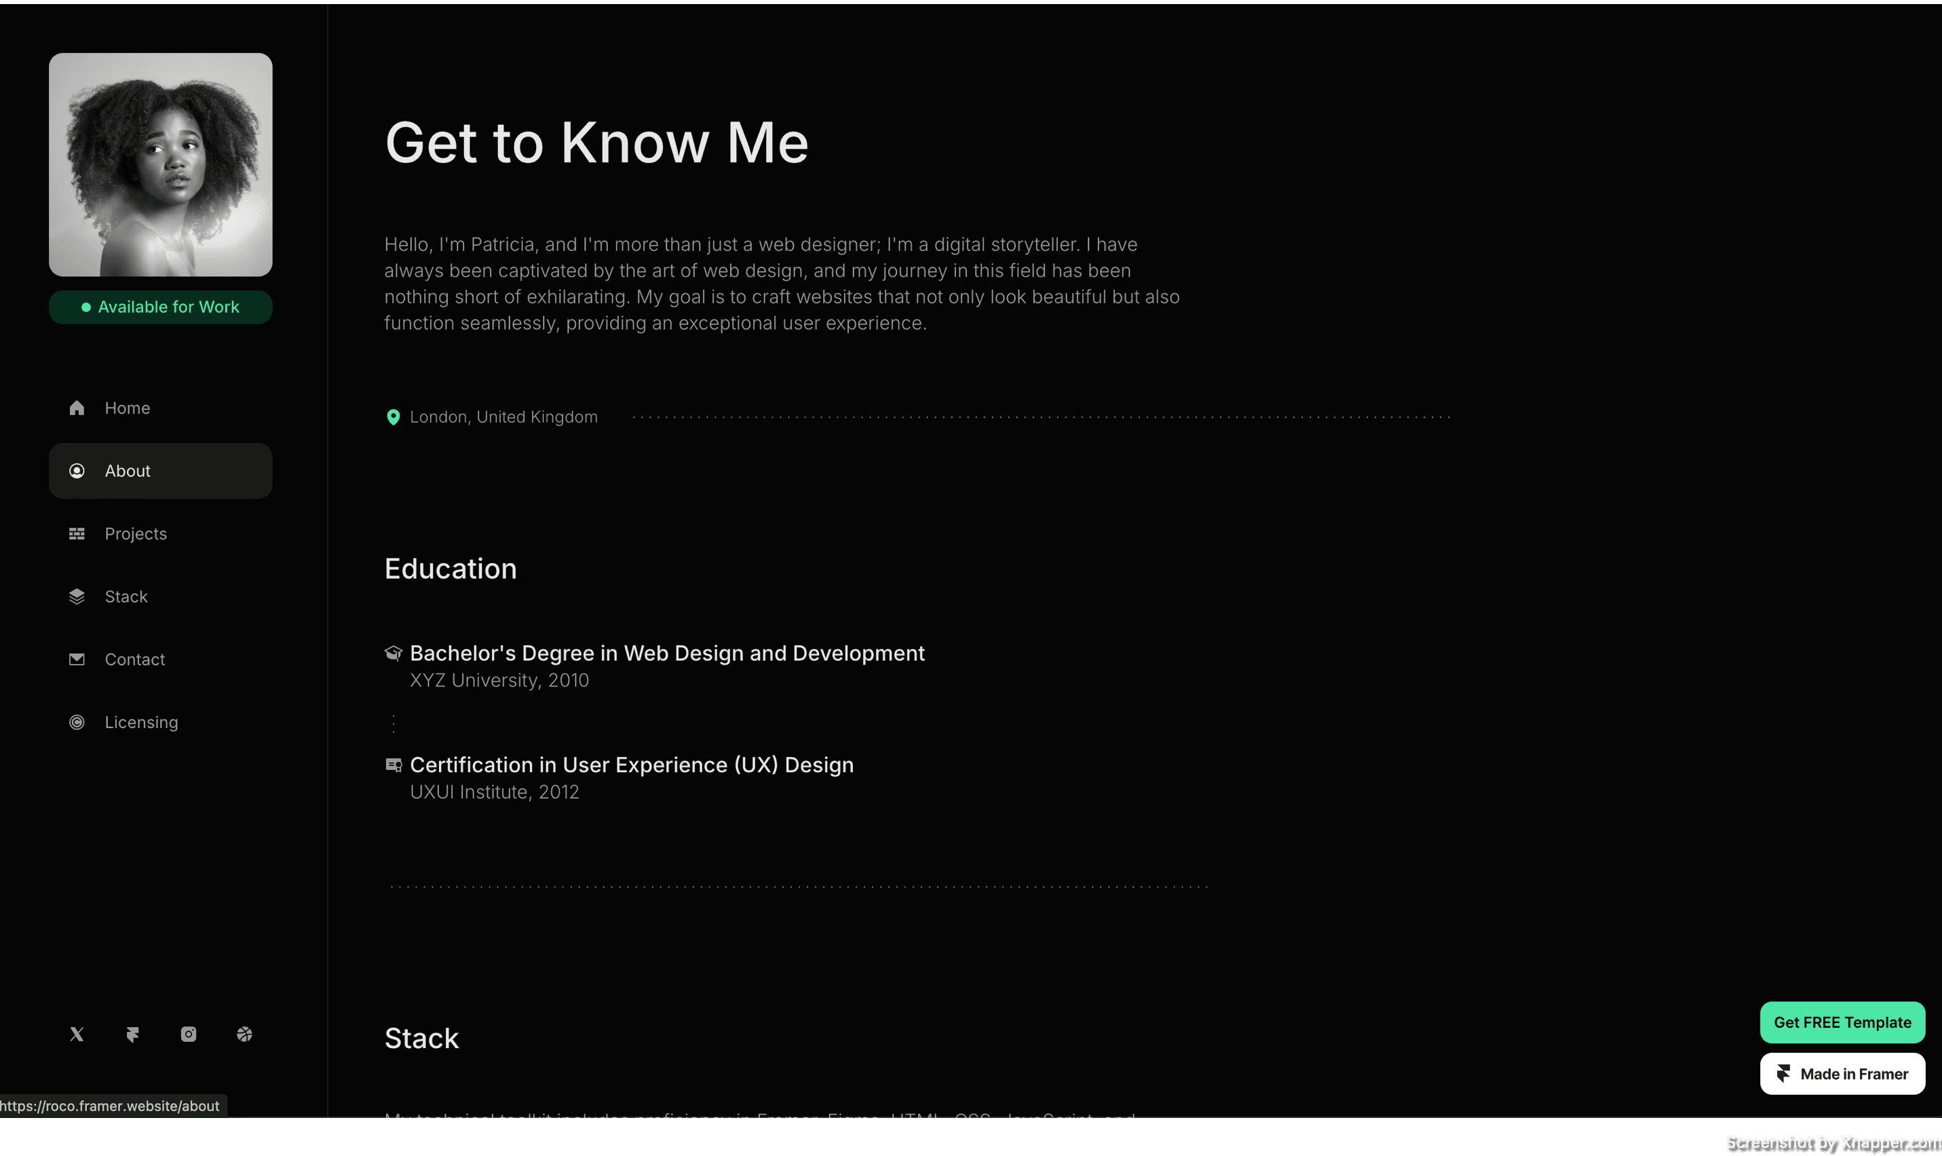Click Patricia's profile photo
Image resolution: width=1942 pixels, height=1156 pixels.
(160, 164)
